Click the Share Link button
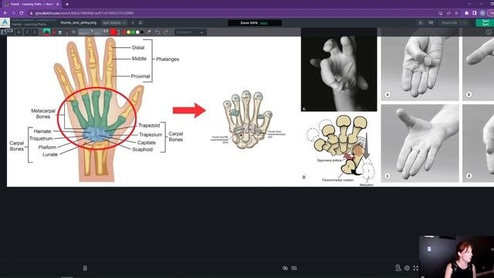Viewport: 494px width, 278px height. tap(449, 22)
